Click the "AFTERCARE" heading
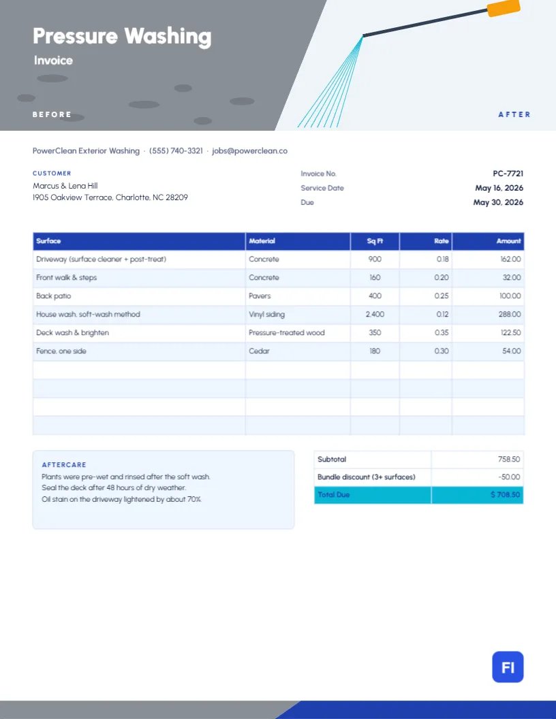556x719 pixels. click(64, 464)
